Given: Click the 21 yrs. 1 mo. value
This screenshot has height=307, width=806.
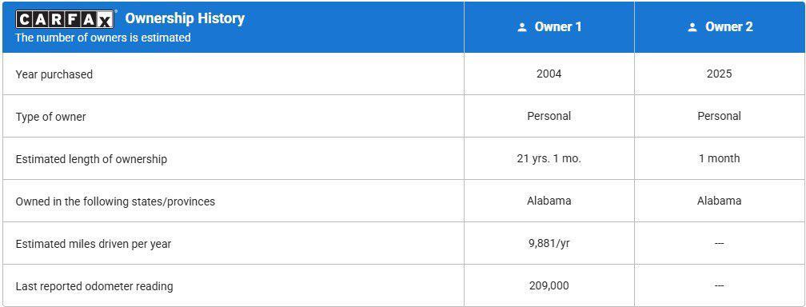Looking at the screenshot, I should [x=549, y=159].
